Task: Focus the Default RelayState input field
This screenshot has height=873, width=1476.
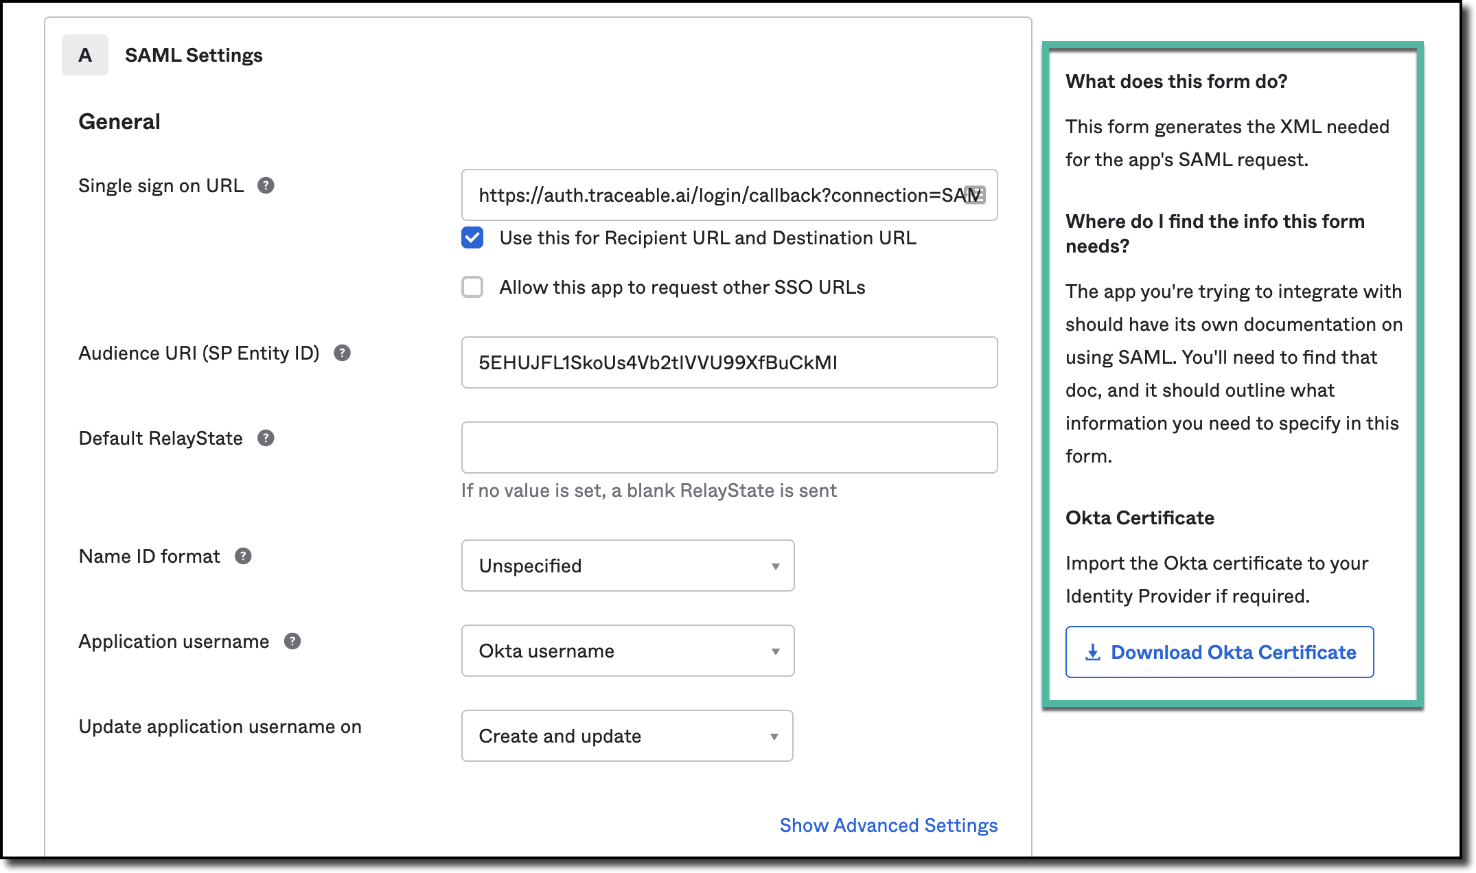Action: coord(729,447)
